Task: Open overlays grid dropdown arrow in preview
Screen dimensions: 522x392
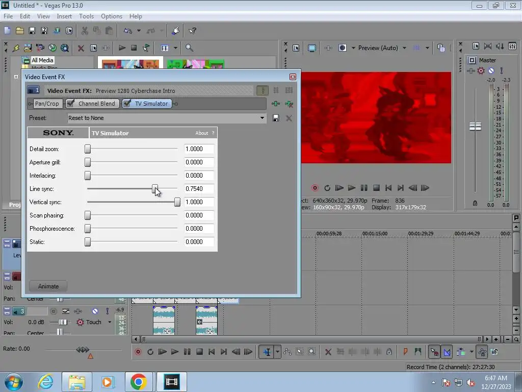Action: tap(427, 48)
